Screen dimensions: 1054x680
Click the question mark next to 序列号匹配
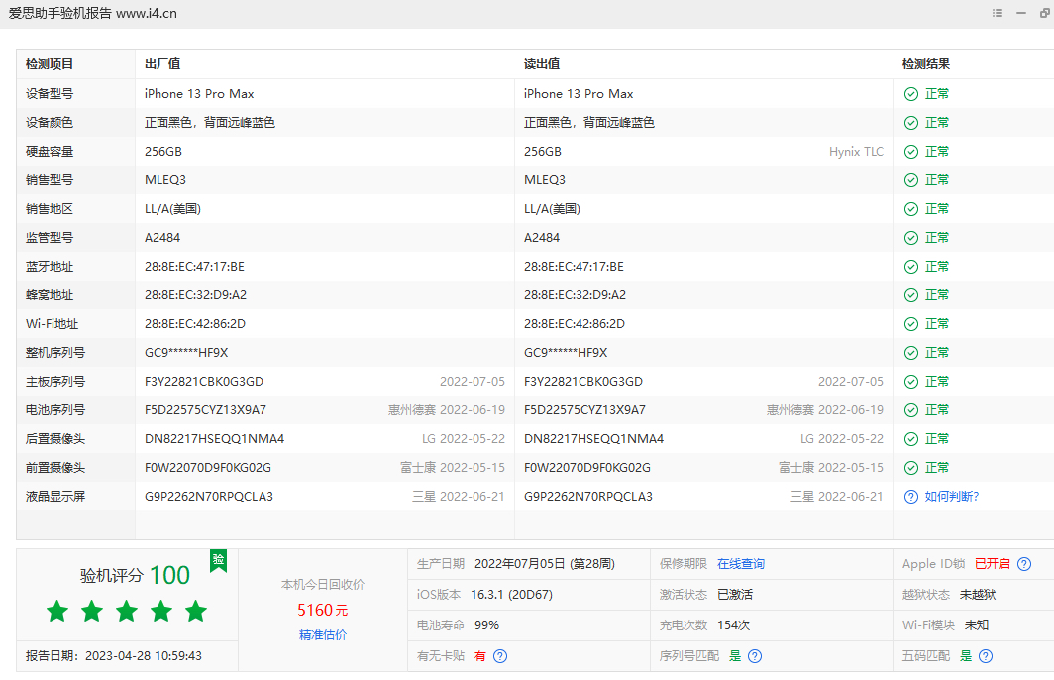pyautogui.click(x=754, y=655)
